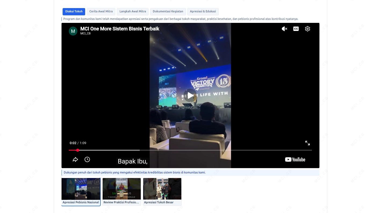Screen dimensions: 378x213
Task: Click the MCI_CB channel name
Action: [85, 34]
